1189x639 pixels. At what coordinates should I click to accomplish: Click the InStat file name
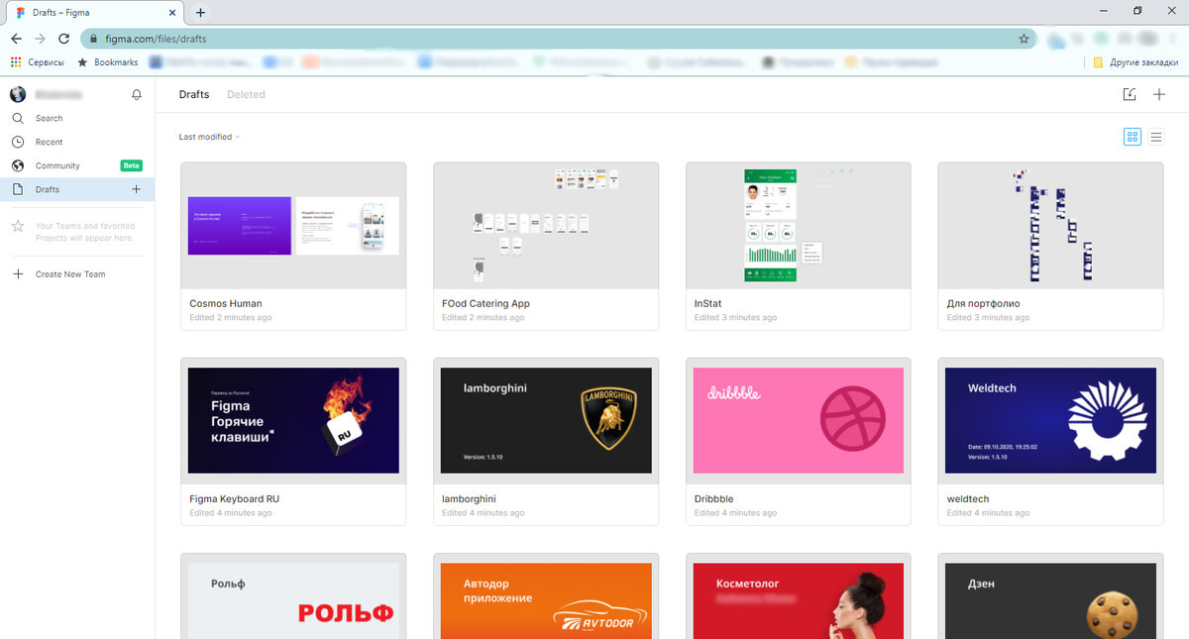pyautogui.click(x=708, y=304)
